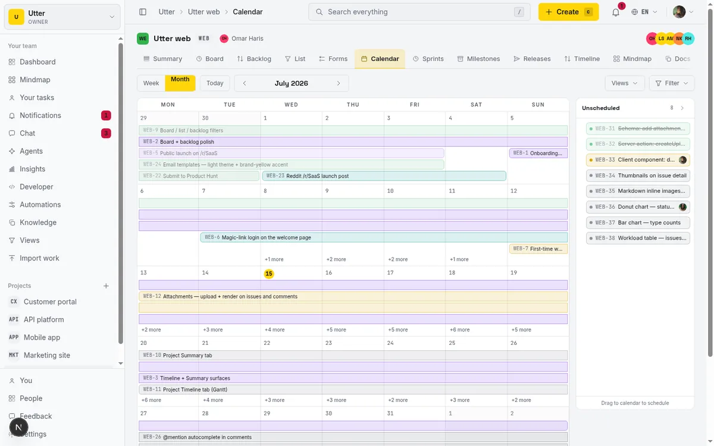Switch to the Sprints tab
Image resolution: width=714 pixels, height=446 pixels.
click(428, 59)
